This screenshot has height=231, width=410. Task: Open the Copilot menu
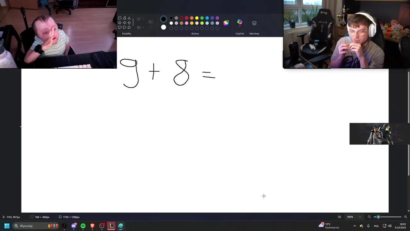click(x=240, y=23)
